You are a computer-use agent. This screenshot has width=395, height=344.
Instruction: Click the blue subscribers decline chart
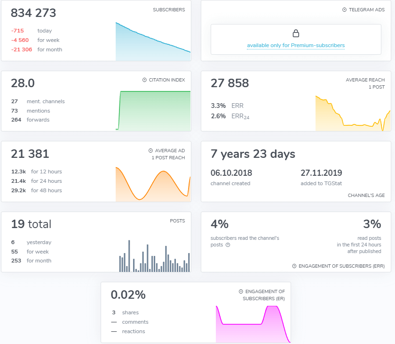[x=153, y=45]
